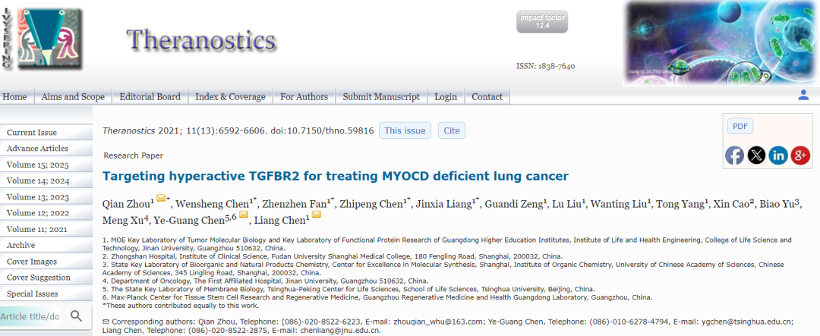
Task: Download the article PDF
Action: (740, 126)
